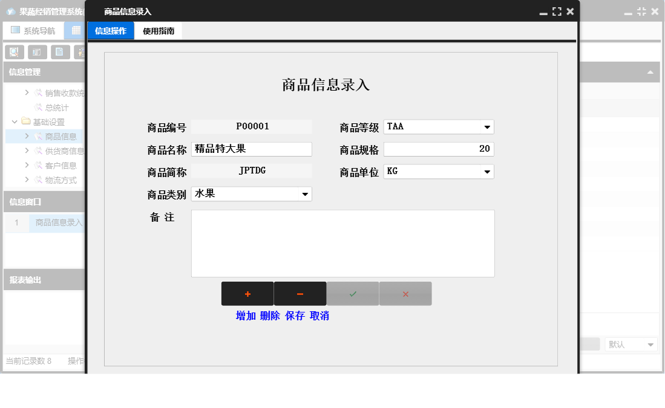
Task: Open the document icon on the toolbar
Action: pos(60,52)
